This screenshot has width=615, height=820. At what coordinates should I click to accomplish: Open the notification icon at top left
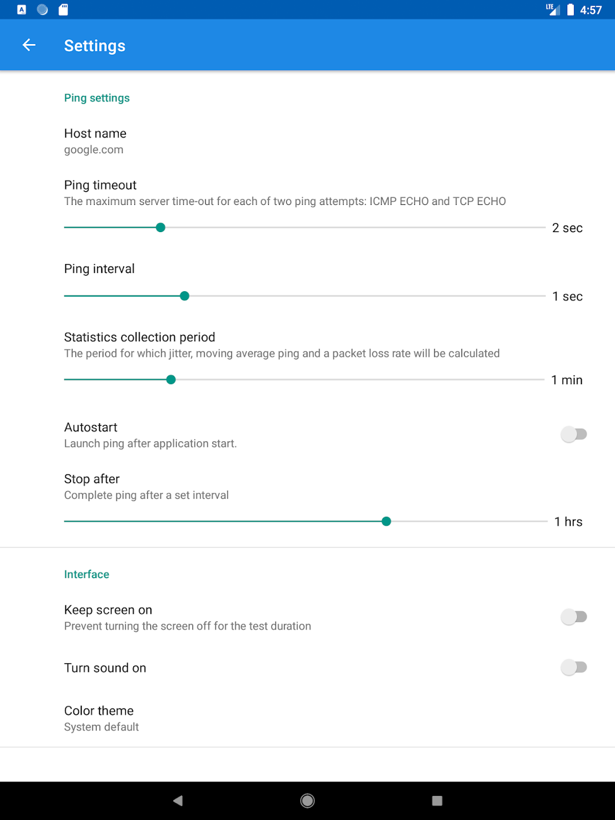[20, 9]
